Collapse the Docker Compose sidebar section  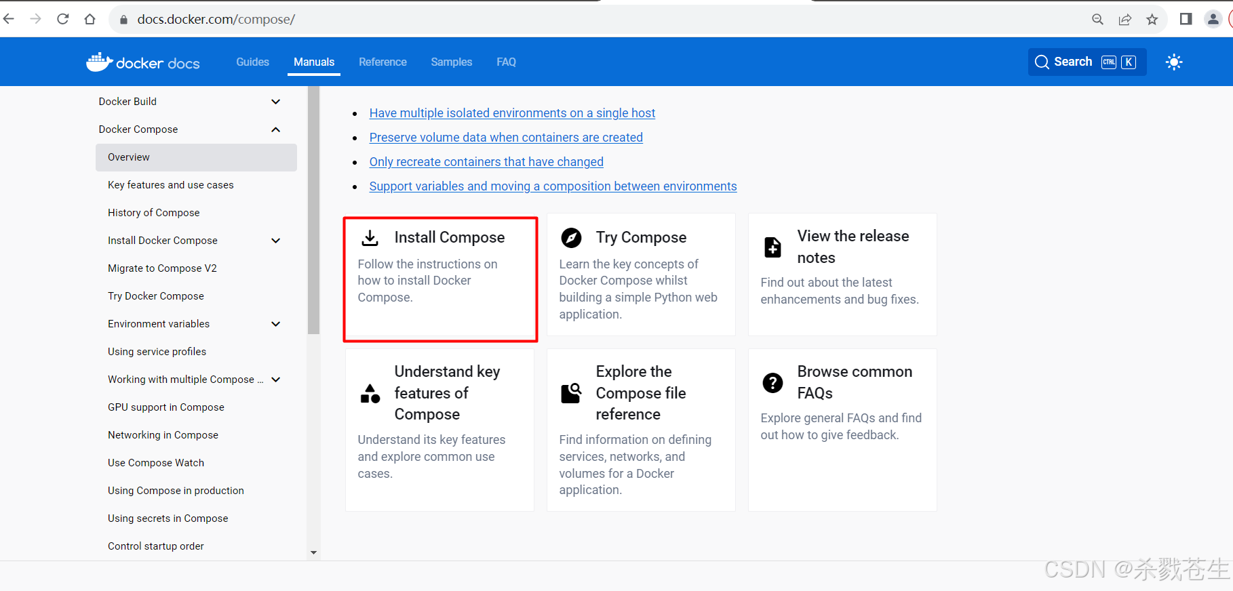275,129
